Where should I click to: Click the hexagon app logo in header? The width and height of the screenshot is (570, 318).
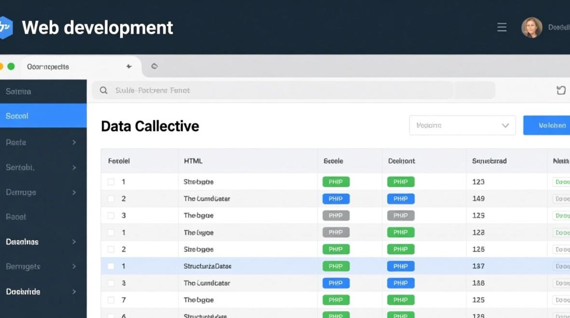(x=5, y=28)
